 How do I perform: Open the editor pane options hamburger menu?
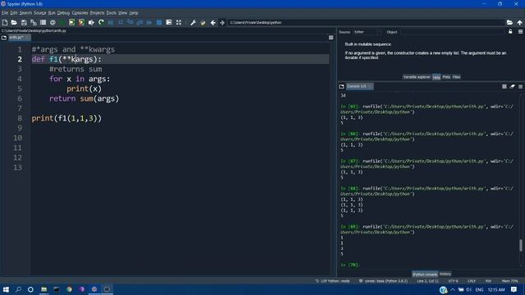point(331,38)
